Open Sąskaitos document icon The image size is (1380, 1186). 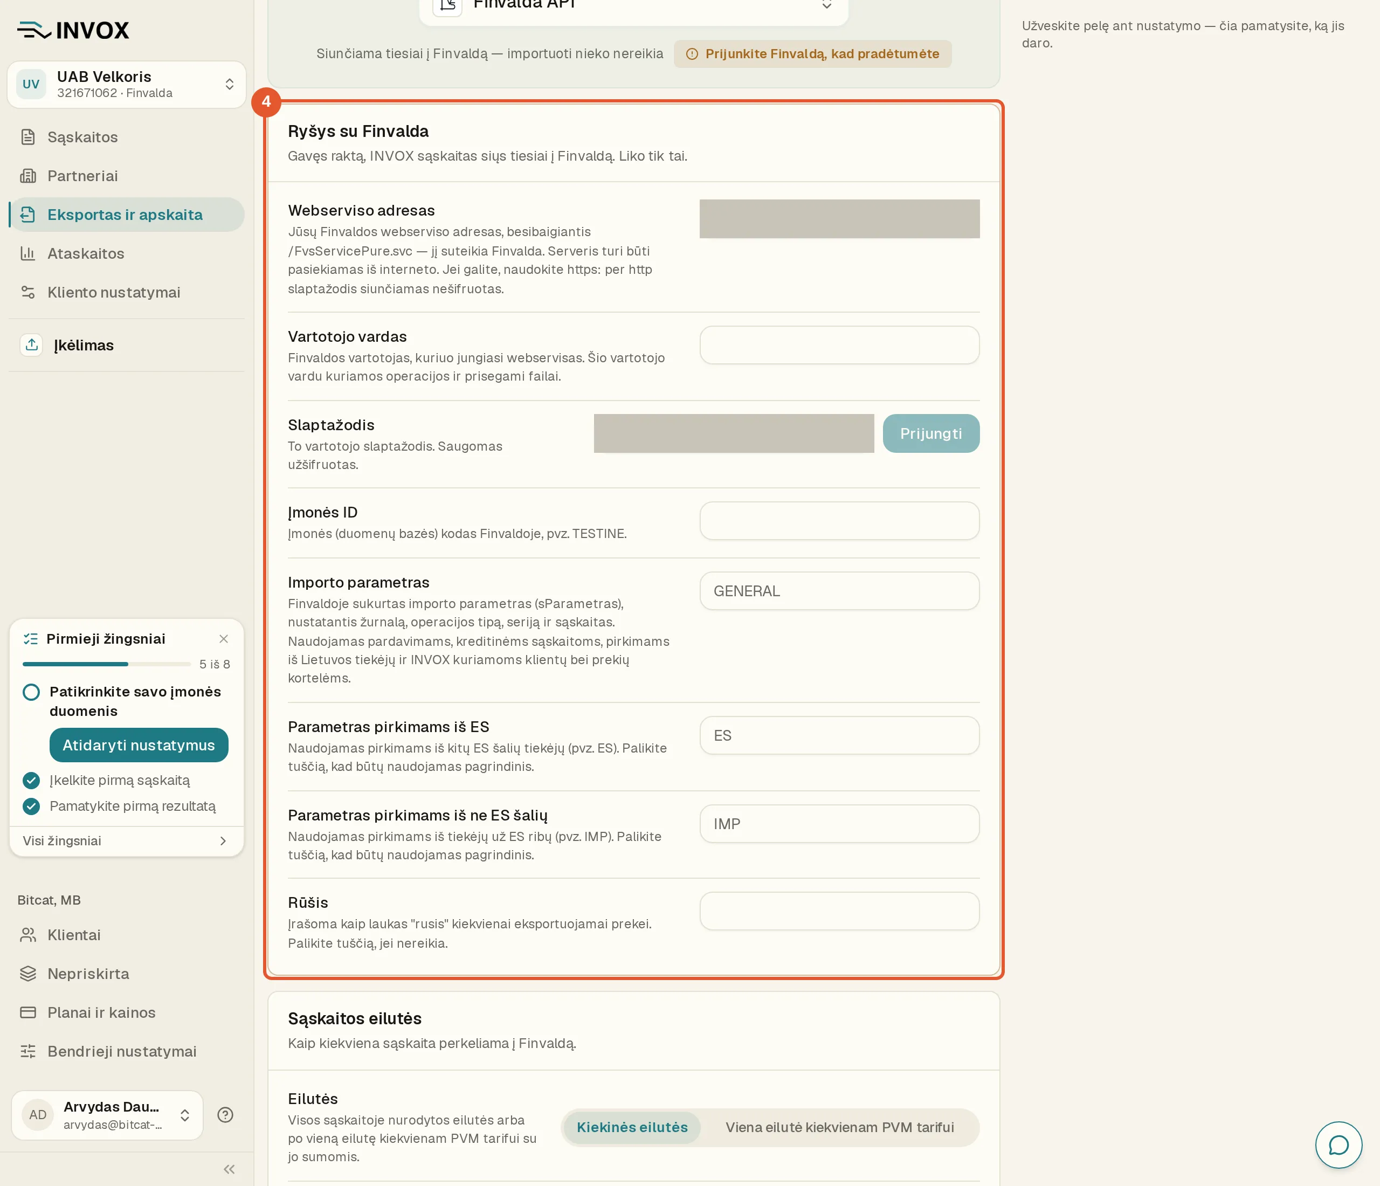click(28, 137)
